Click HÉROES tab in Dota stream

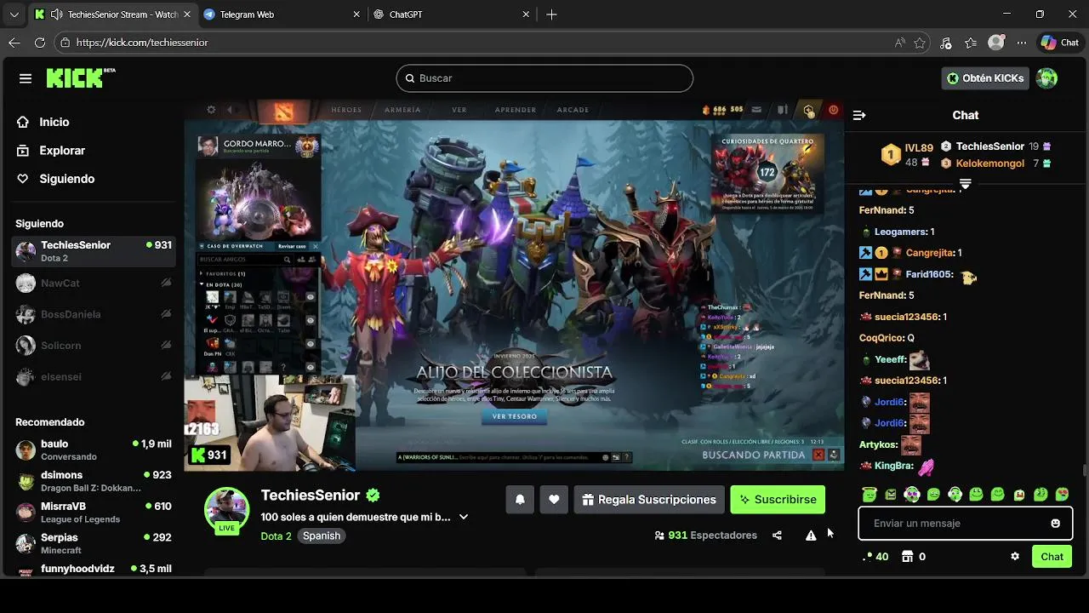point(346,110)
